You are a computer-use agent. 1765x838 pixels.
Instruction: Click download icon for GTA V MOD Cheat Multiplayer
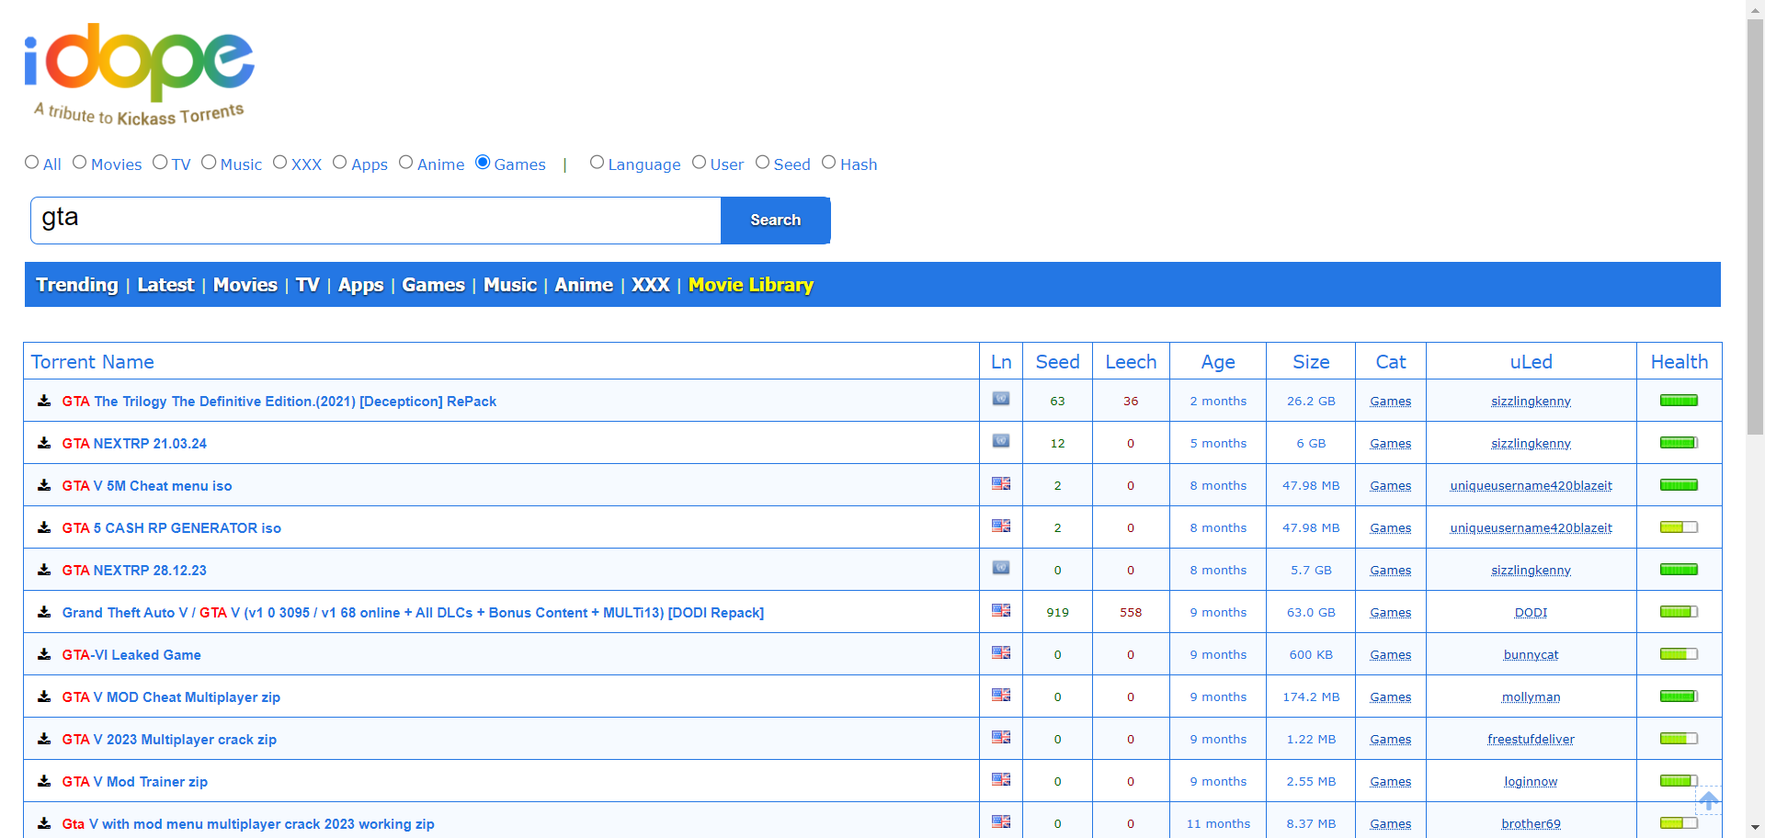tap(44, 696)
